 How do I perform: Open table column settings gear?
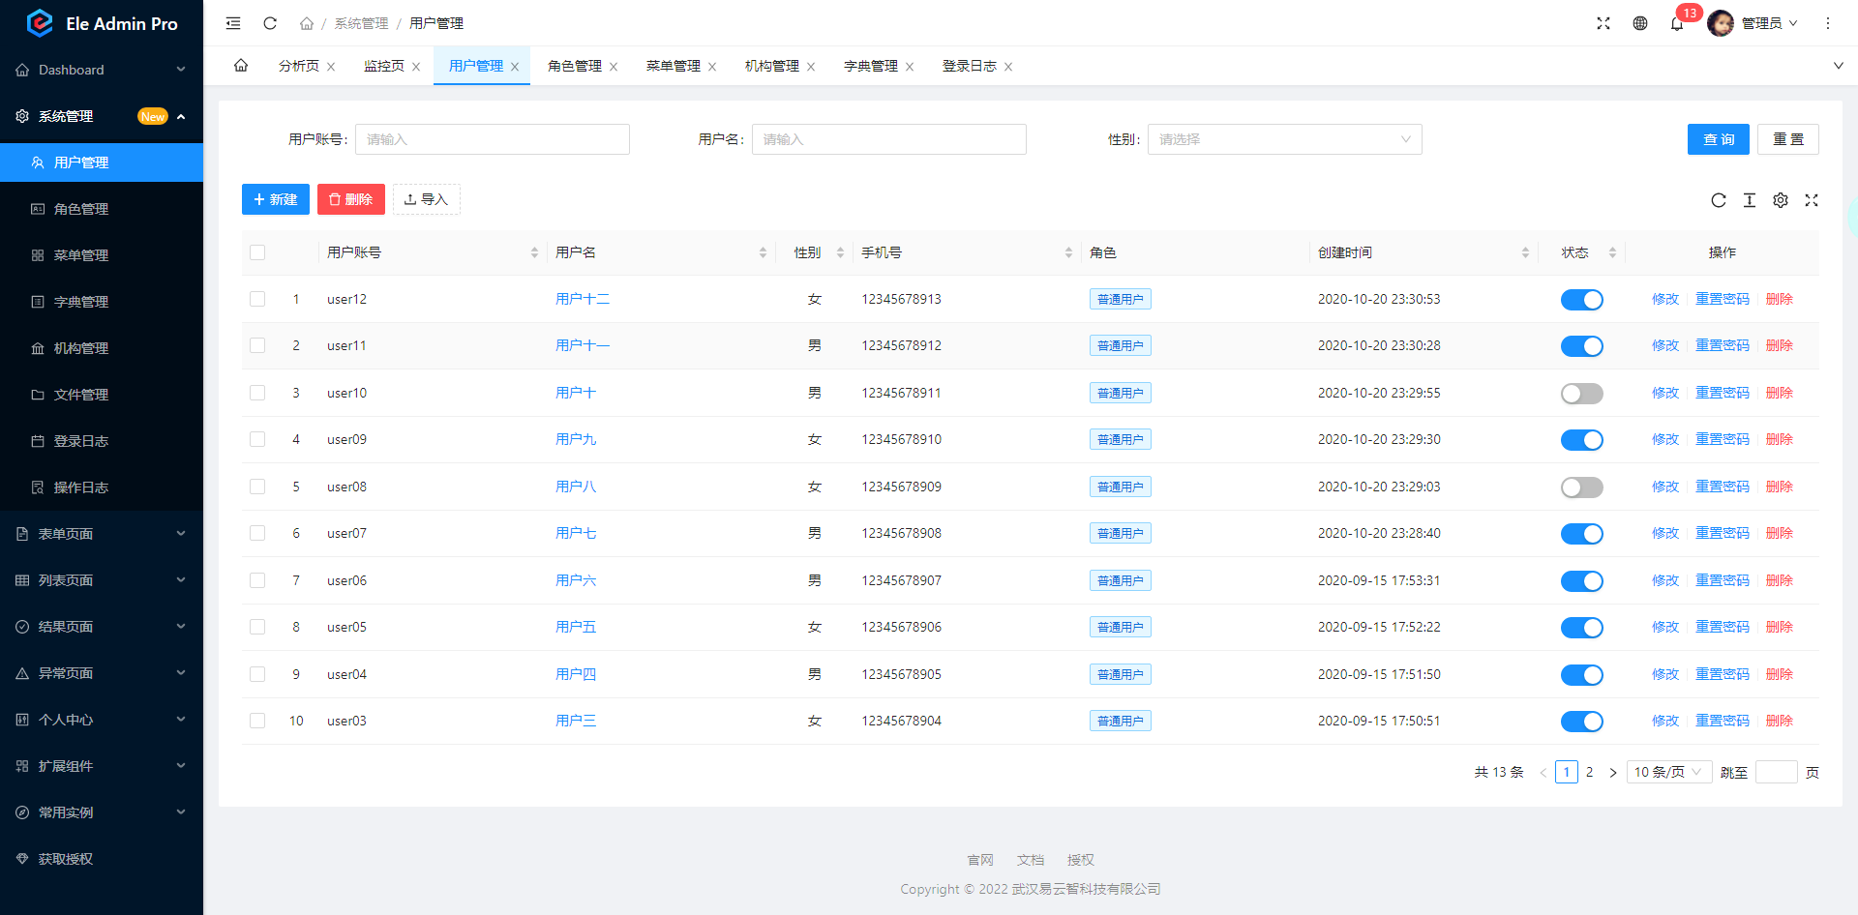(1781, 200)
